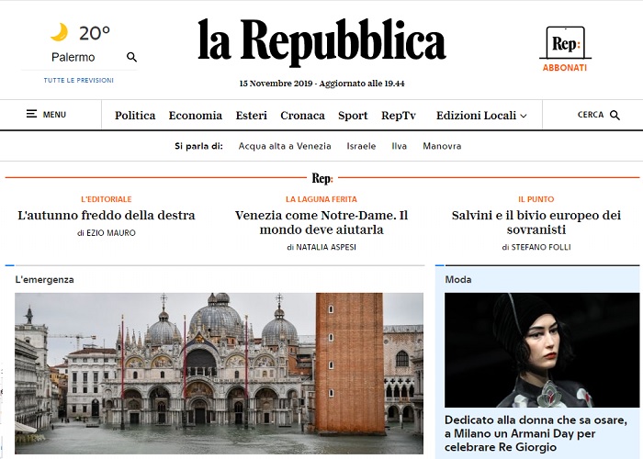
Task: Open the Economia section
Action: 195,116
